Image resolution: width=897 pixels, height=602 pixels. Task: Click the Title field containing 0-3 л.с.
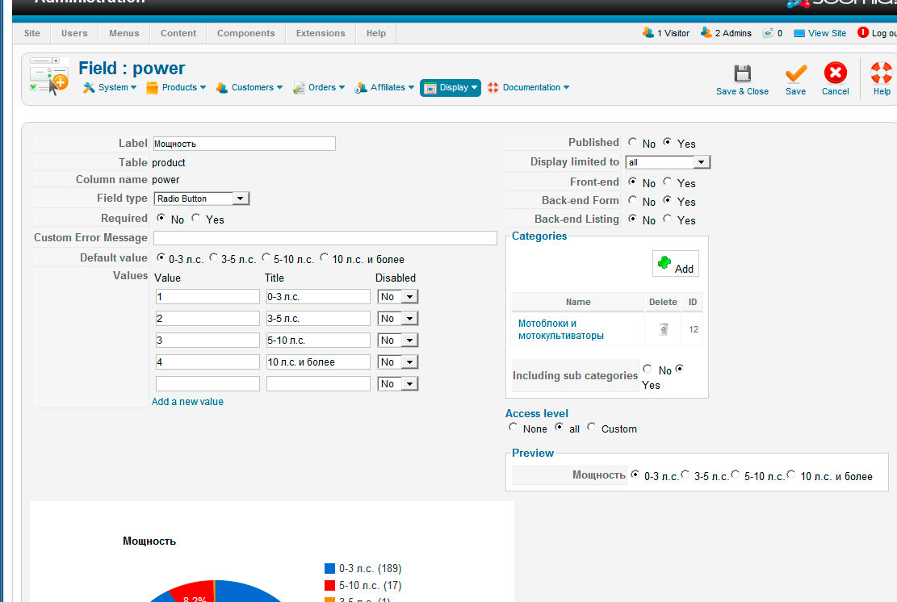318,297
